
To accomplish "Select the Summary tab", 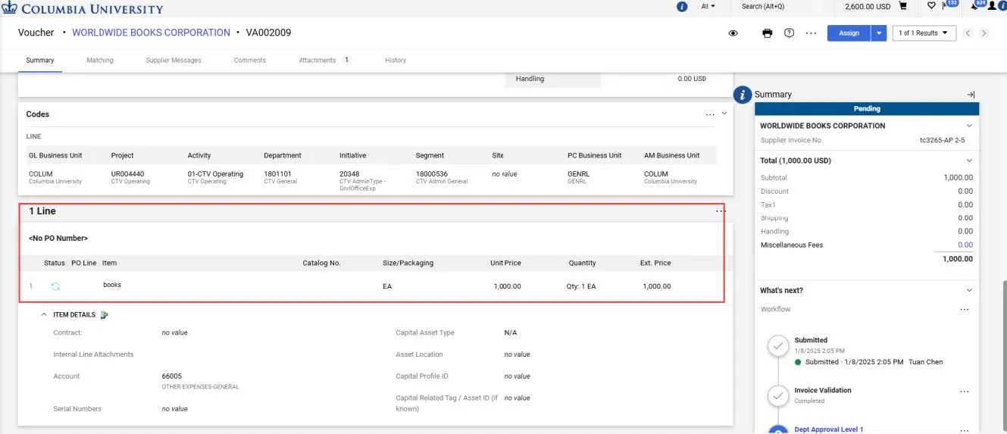I will [40, 61].
